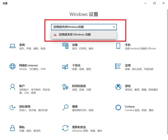Open the 设备 category title
Screen dimensions: 168x140
pos(75,45)
